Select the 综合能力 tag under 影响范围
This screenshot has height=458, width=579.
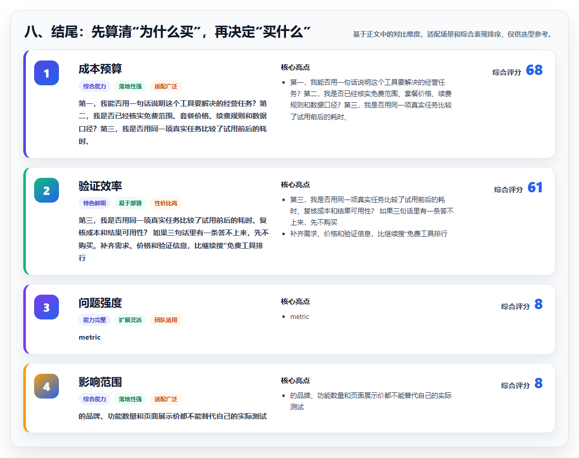(x=95, y=399)
